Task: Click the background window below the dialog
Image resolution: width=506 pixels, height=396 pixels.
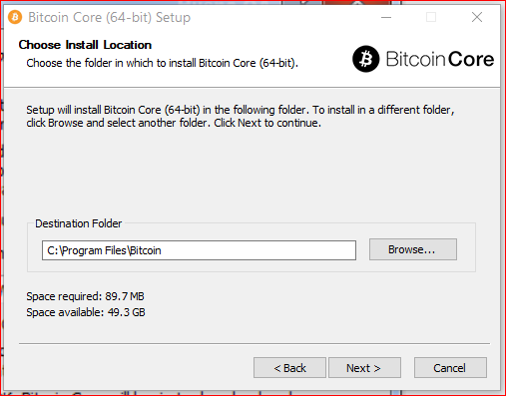Action: point(167,393)
